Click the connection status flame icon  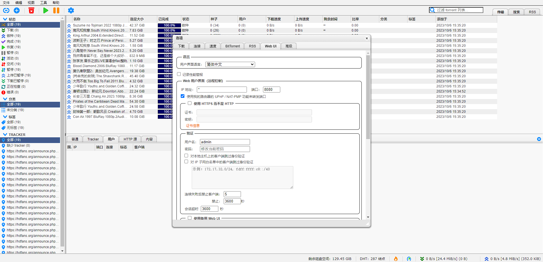[x=396, y=259]
